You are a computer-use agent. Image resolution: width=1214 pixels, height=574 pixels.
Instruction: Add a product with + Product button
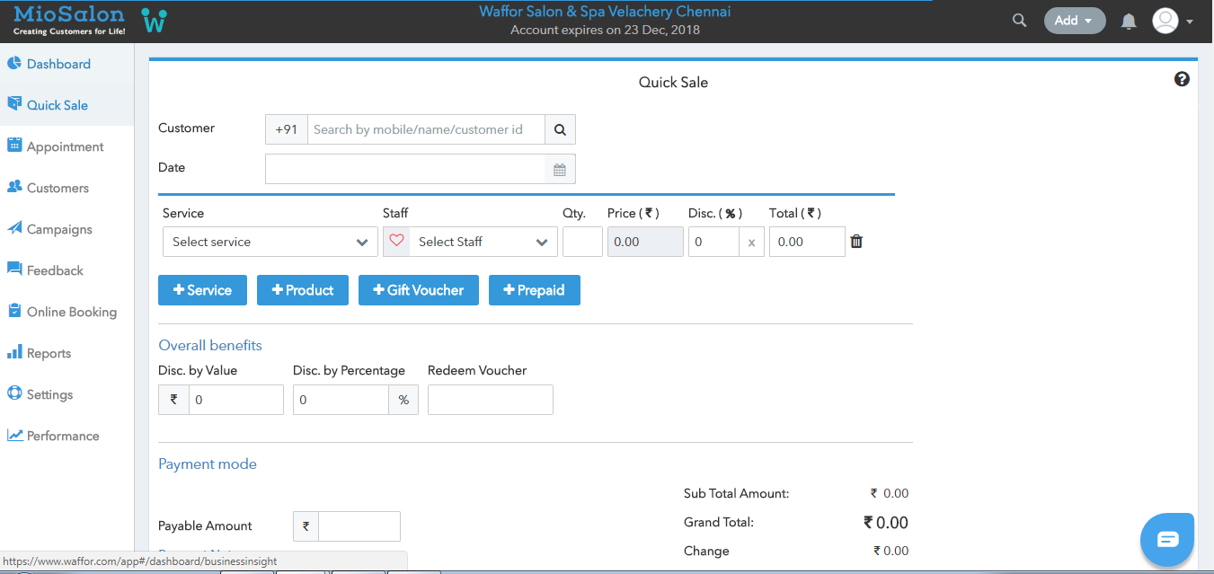pyautogui.click(x=302, y=290)
